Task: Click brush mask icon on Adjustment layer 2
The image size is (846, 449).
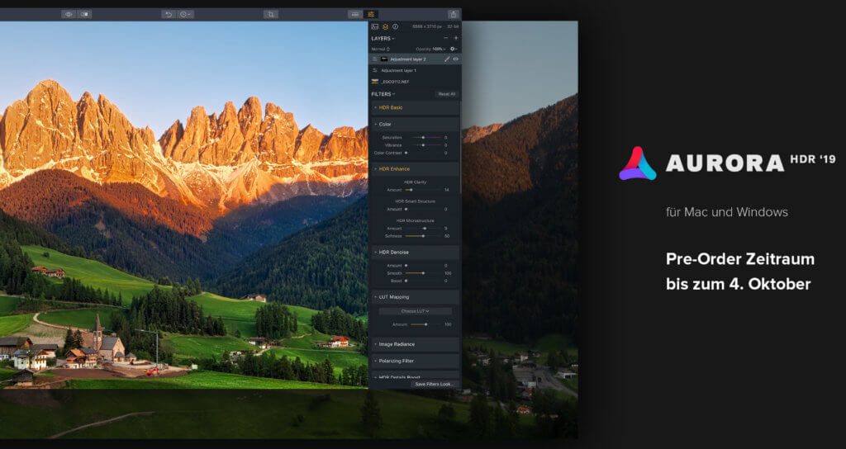Action: tap(447, 59)
